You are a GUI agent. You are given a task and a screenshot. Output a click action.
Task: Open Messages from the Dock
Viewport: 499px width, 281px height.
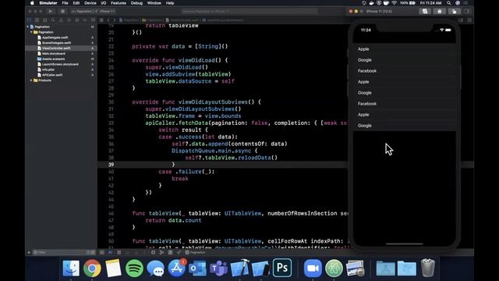coord(155,268)
